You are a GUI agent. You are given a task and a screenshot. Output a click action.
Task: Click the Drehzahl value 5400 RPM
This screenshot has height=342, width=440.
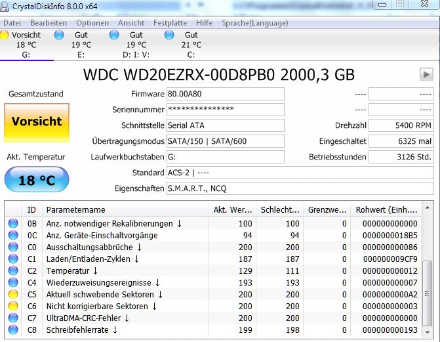point(401,125)
